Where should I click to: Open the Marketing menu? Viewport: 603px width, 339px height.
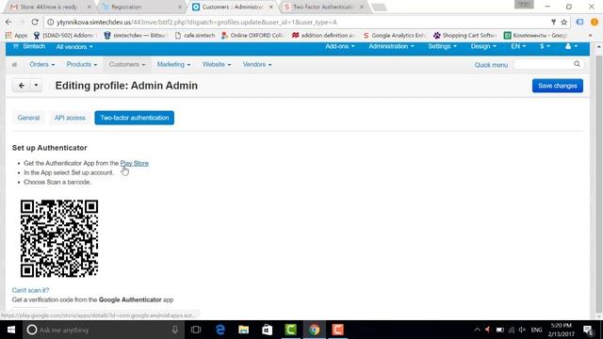click(173, 65)
